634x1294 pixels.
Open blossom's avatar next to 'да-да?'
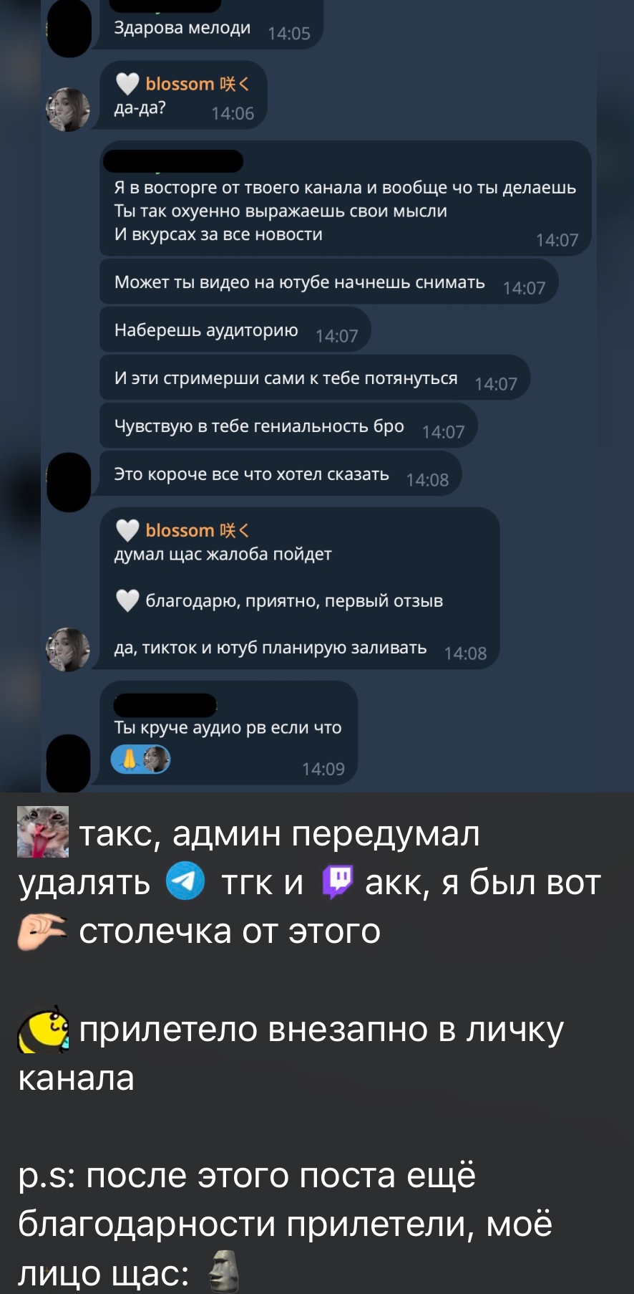pos(68,109)
